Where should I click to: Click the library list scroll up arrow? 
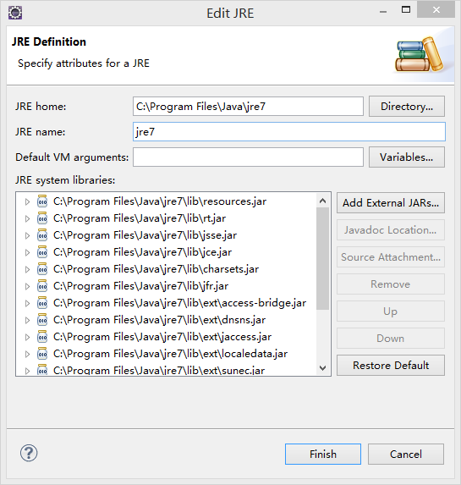[x=322, y=201]
